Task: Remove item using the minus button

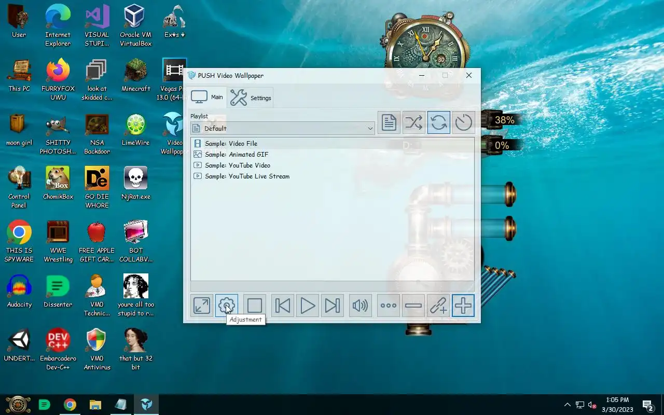Action: pyautogui.click(x=413, y=306)
